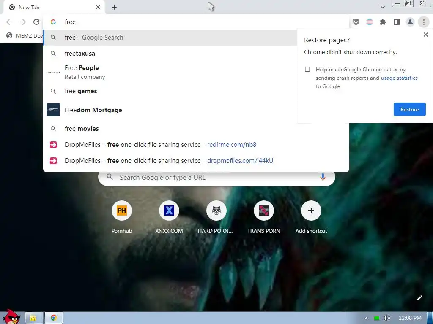Toggle the browser side panel
This screenshot has height=324, width=433.
[x=397, y=22]
